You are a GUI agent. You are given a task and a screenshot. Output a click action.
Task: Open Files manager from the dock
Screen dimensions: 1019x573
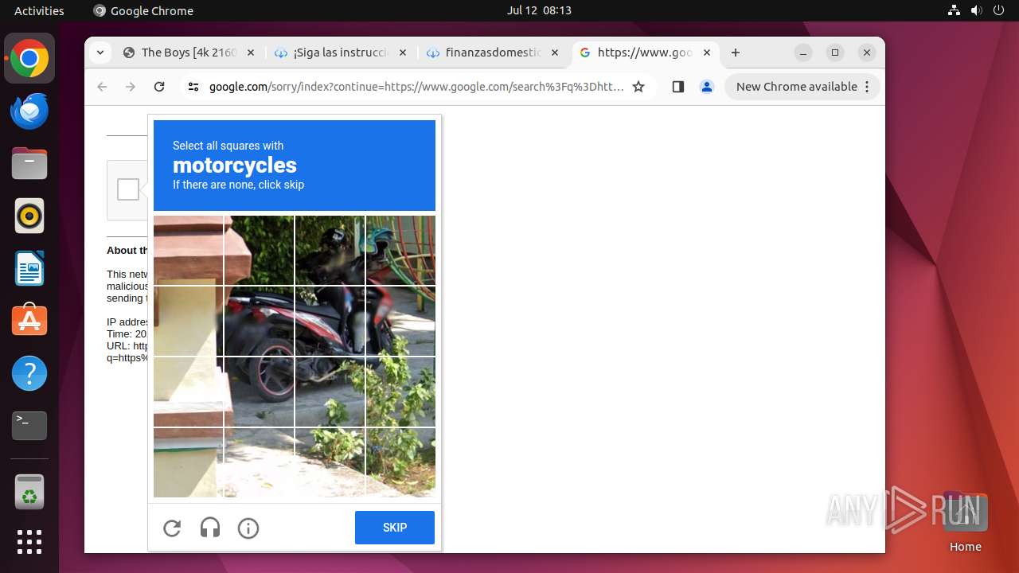(x=29, y=163)
